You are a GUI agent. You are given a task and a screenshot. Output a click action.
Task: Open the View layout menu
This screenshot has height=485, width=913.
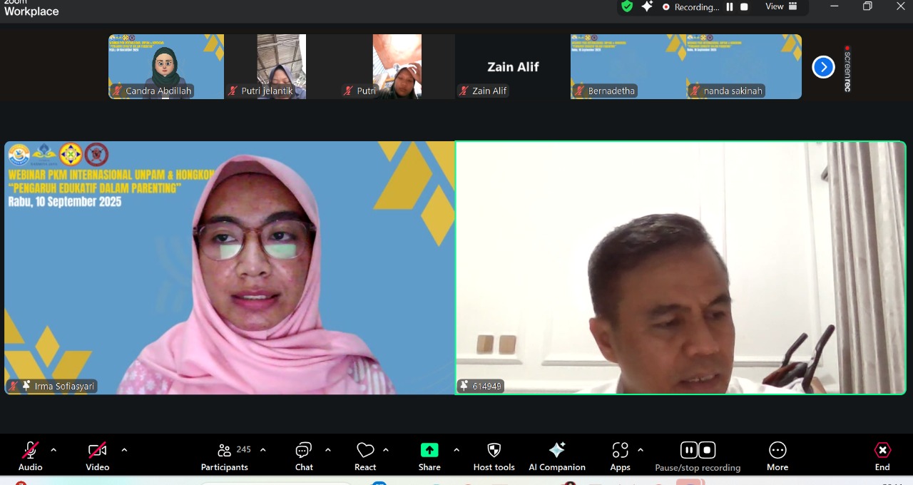(782, 6)
